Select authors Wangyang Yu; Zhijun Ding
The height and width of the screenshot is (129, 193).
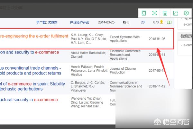point(87,102)
